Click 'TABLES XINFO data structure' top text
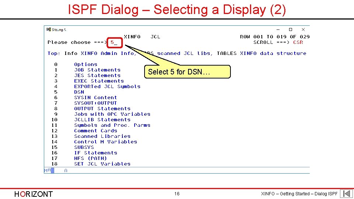 [x=261, y=53]
